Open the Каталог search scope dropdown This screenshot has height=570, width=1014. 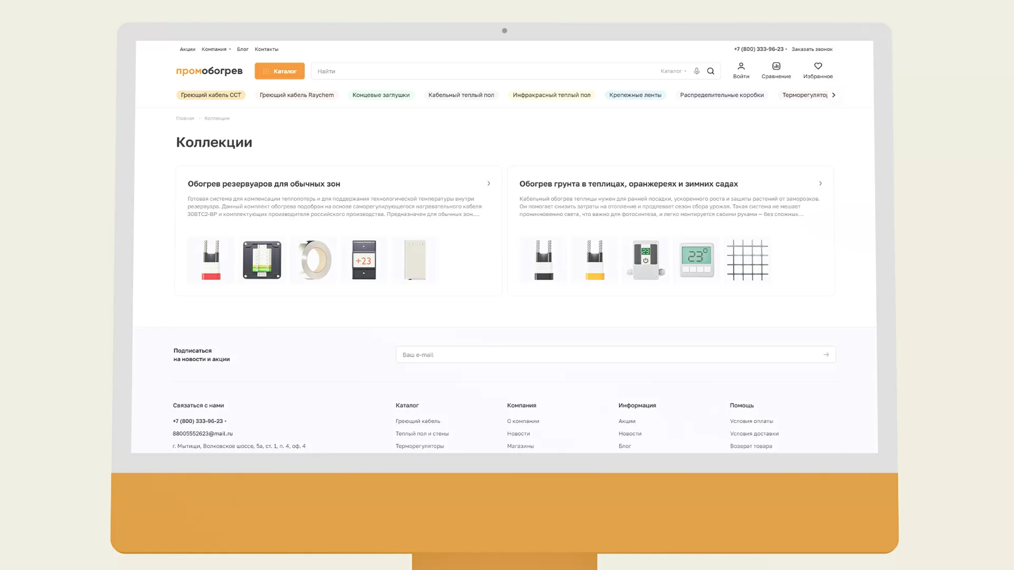pos(673,71)
